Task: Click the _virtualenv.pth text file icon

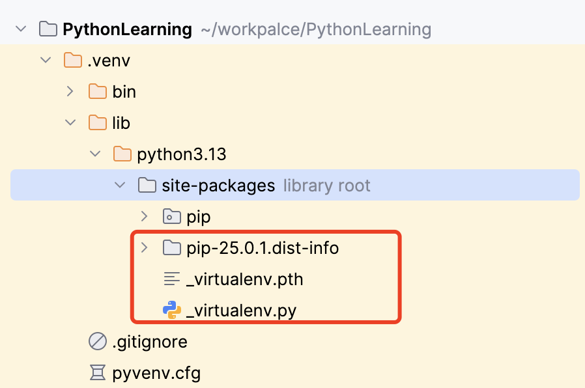Action: tap(171, 279)
